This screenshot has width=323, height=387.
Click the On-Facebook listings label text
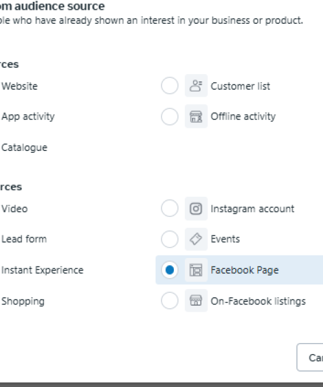(258, 301)
